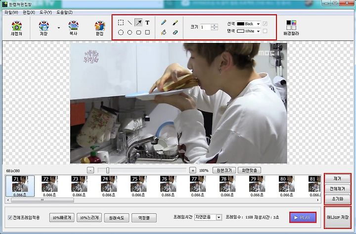
Task: Select the square rectangle shape tool
Action: (x=147, y=33)
